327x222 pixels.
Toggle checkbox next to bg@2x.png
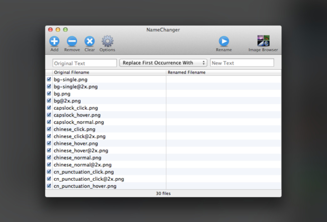[x=49, y=101]
